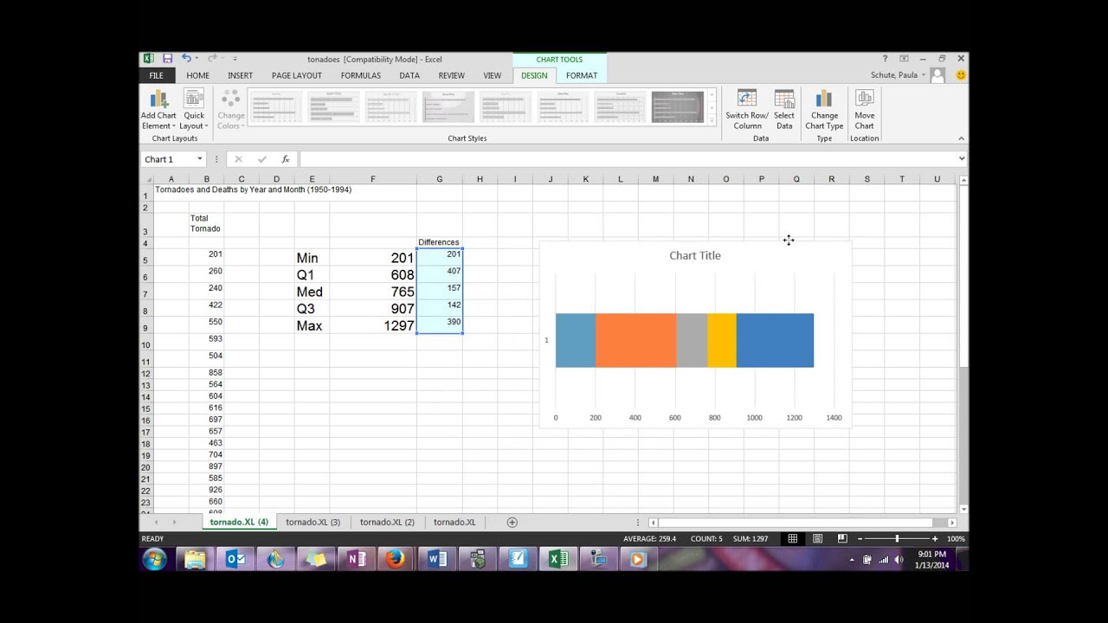
Task: Click the Ribbon Display Options icon
Action: [x=904, y=58]
